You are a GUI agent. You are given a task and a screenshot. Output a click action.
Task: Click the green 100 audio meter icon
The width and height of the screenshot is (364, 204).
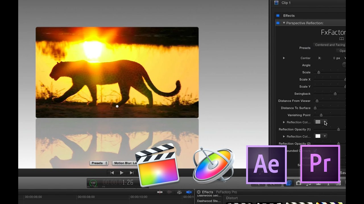point(93,183)
